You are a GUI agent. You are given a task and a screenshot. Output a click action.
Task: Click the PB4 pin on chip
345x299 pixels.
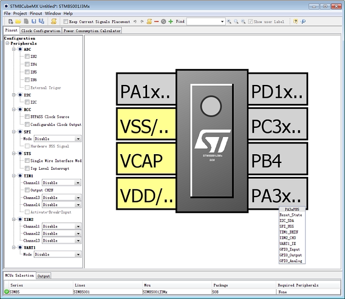[278, 159]
